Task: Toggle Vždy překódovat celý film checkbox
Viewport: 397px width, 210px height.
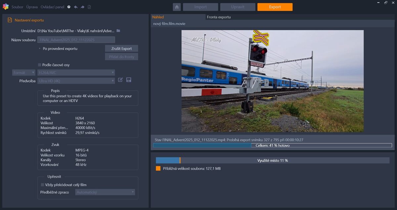Action: (42, 185)
